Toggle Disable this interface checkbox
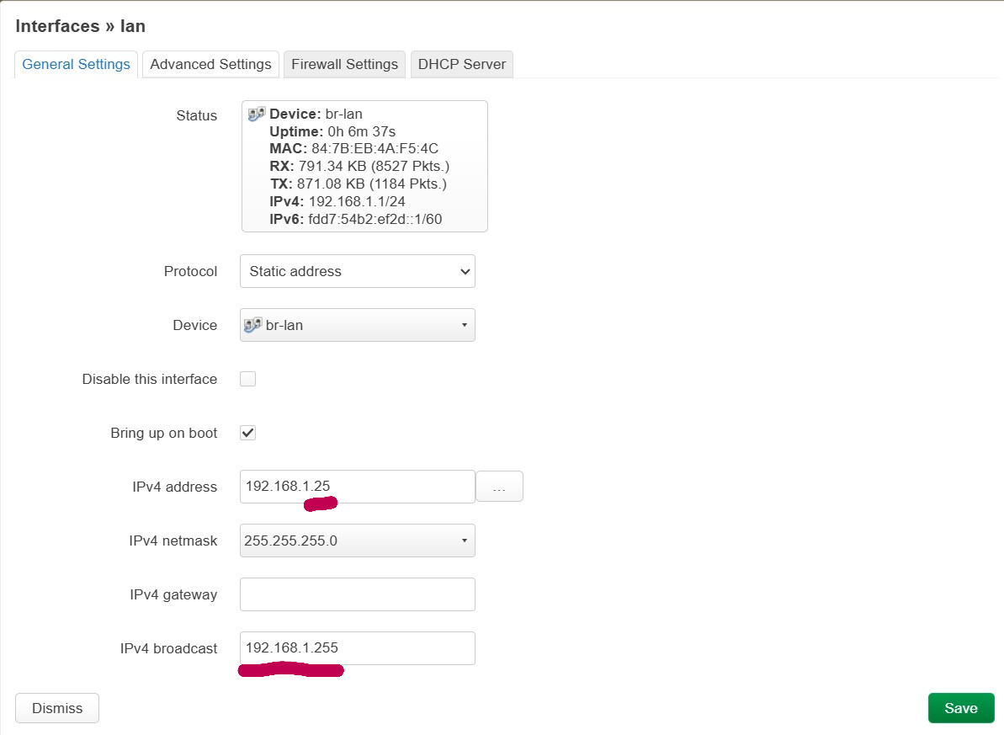The width and height of the screenshot is (1004, 735). pyautogui.click(x=247, y=379)
